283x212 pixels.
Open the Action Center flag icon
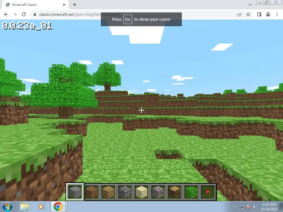pyautogui.click(x=248, y=207)
